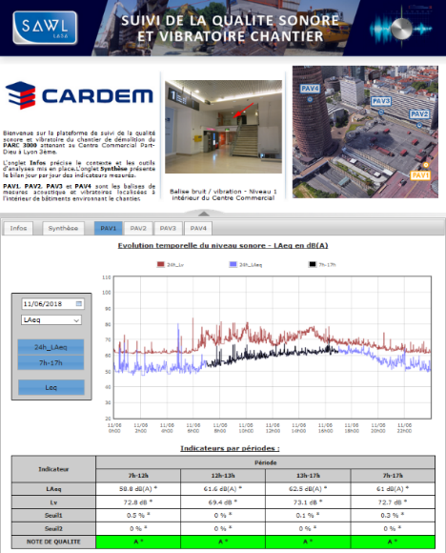The height and width of the screenshot is (553, 446).
Task: Click the date input field 11/06/2018
Action: coord(52,303)
